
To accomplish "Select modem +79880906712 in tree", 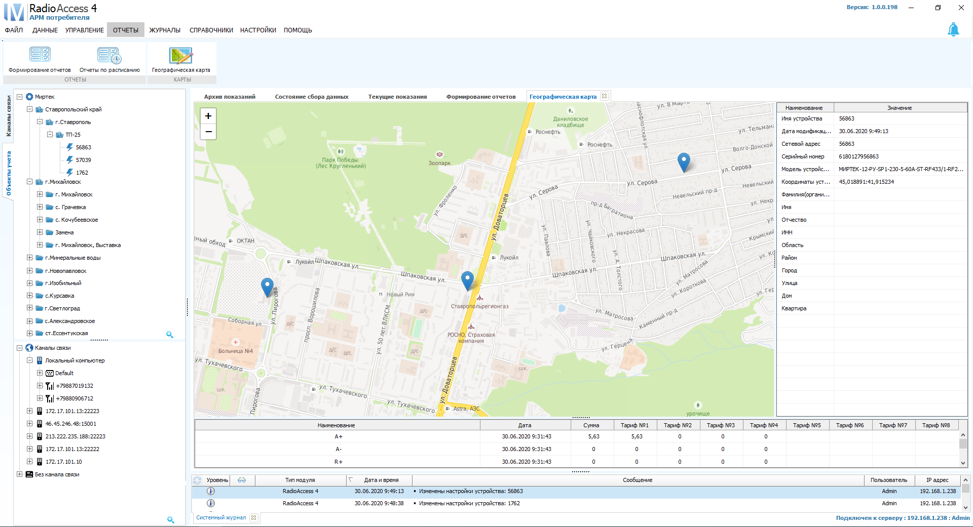I will 74,398.
